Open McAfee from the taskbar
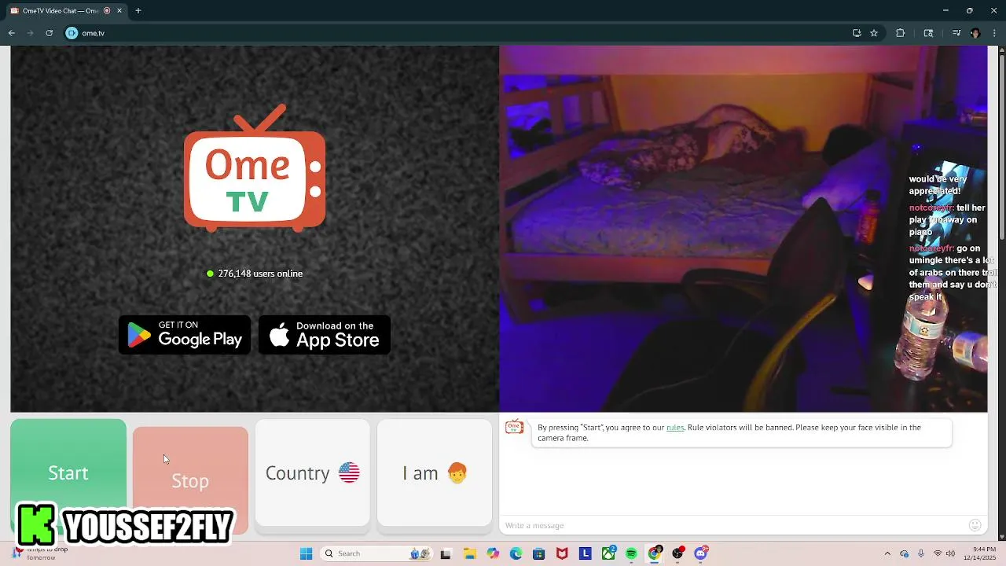The width and height of the screenshot is (1006, 566). tap(562, 553)
